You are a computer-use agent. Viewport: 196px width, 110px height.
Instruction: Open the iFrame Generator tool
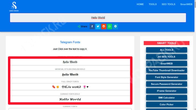pyautogui.click(x=166, y=91)
